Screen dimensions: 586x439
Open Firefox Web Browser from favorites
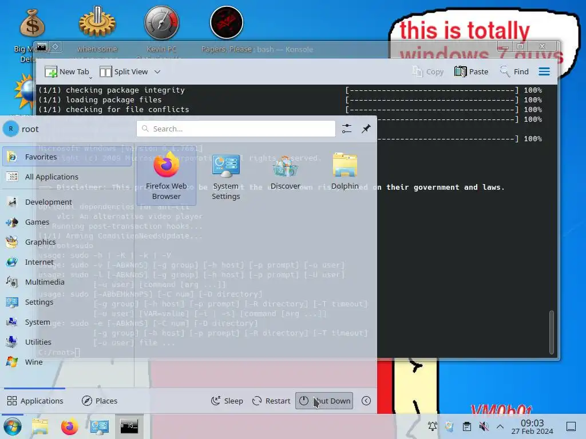click(x=167, y=176)
